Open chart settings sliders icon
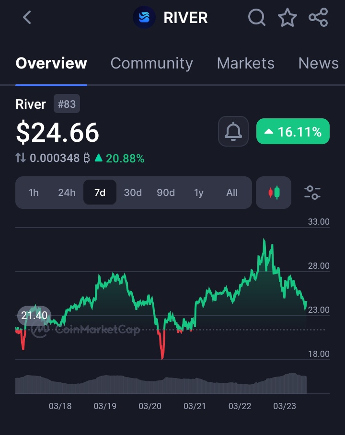345x435 pixels. tap(312, 193)
